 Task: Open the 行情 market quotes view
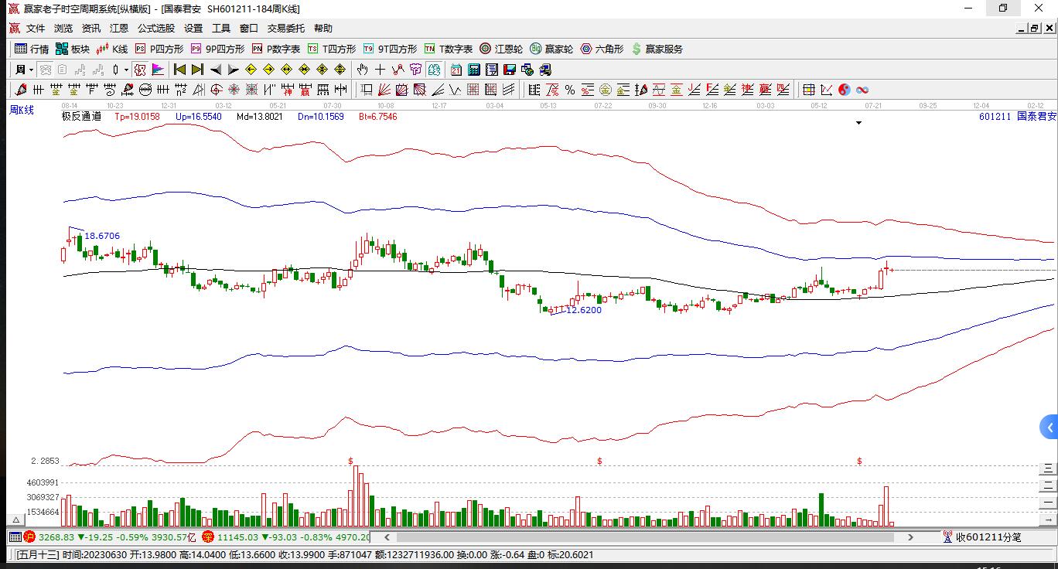32,49
